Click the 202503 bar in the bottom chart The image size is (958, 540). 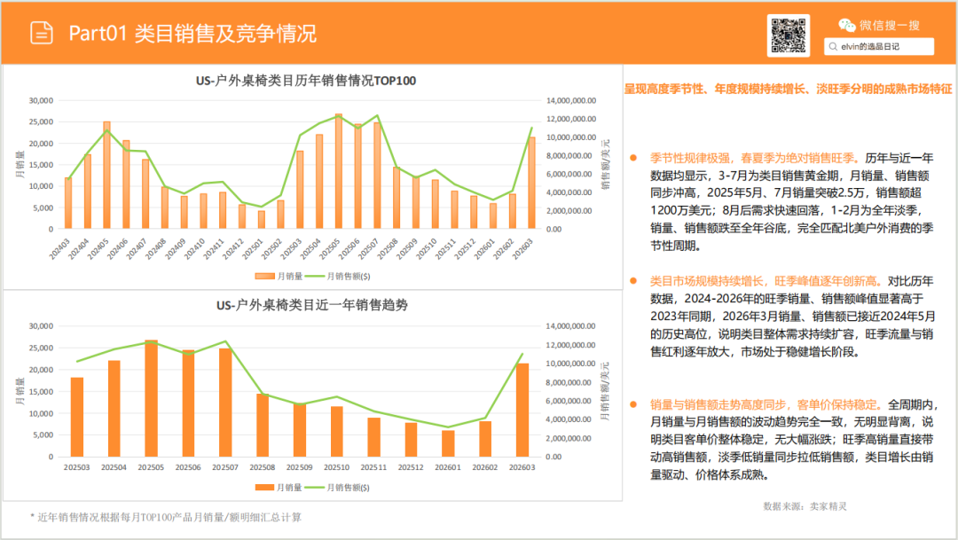[77, 418]
